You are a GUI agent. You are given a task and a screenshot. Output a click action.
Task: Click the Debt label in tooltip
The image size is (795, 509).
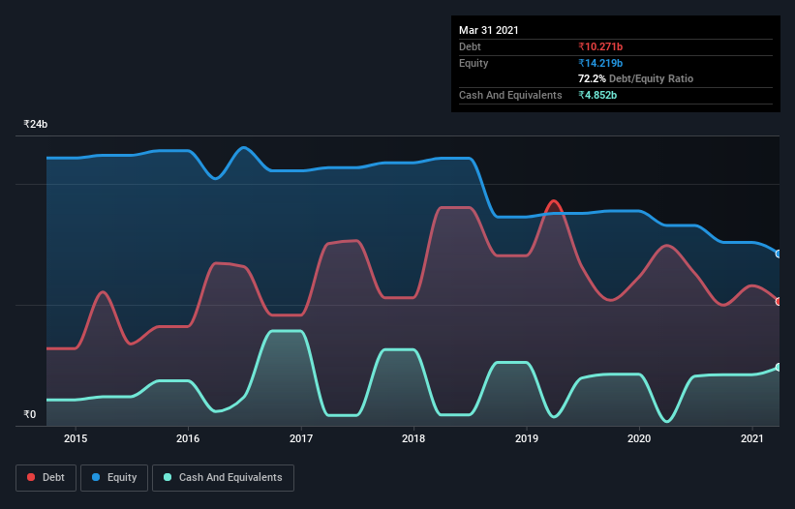(x=470, y=46)
